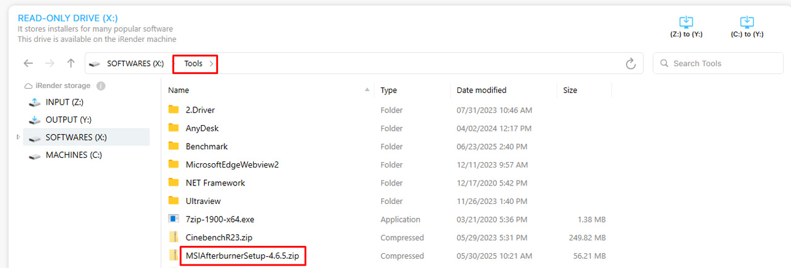Click the (Z:) to (Y:) transfer icon
Screen dimensions: 791x268
click(x=686, y=22)
